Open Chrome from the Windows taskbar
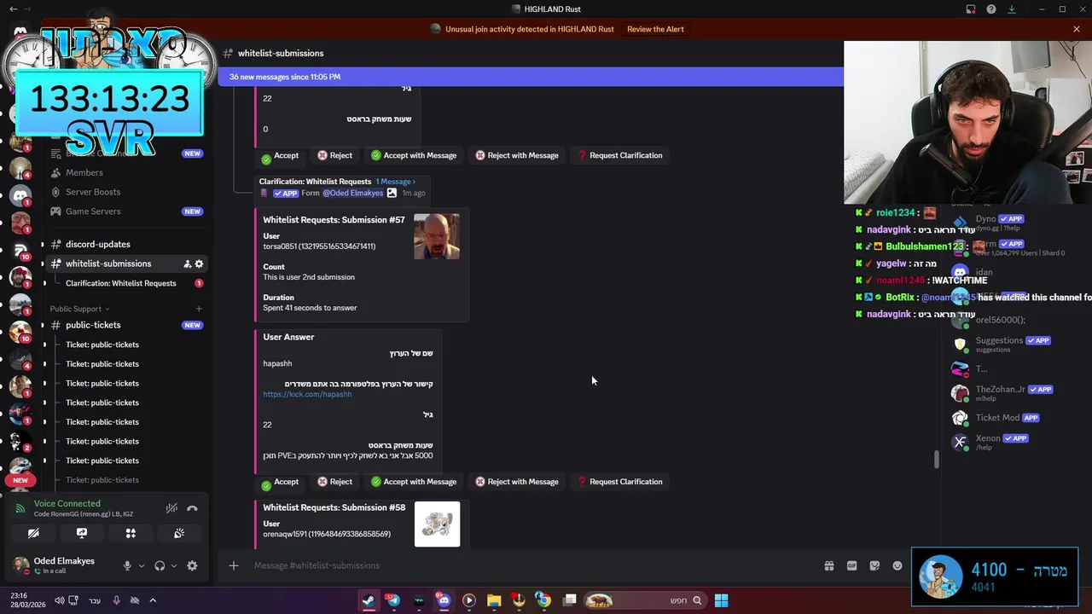 coord(543,600)
